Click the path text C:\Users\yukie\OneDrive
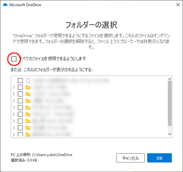Image resolution: width=183 pixels, height=172 pixels. click(52, 155)
